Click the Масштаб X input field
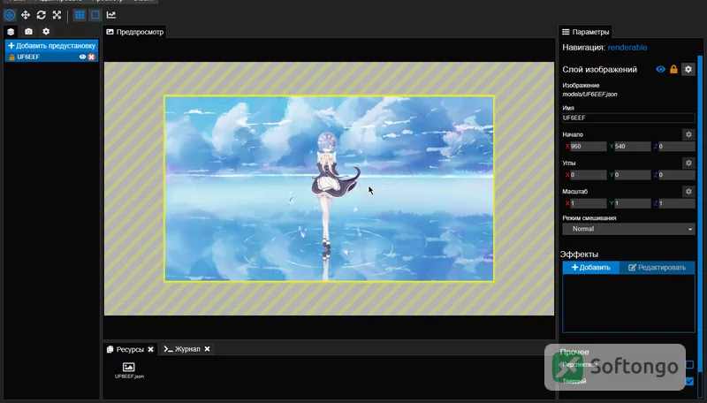Image resolution: width=707 pixels, height=403 pixels. pyautogui.click(x=588, y=204)
